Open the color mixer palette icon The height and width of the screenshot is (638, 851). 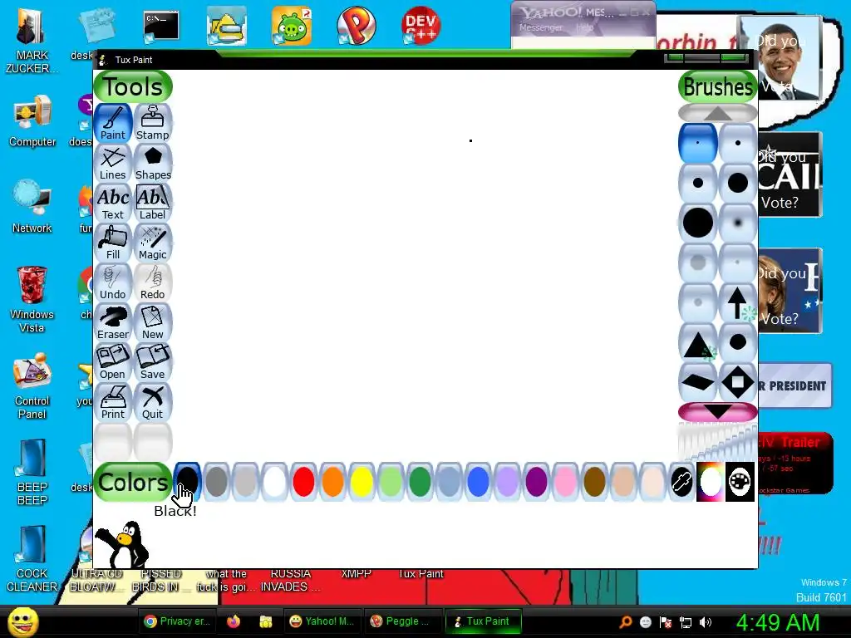coord(740,481)
